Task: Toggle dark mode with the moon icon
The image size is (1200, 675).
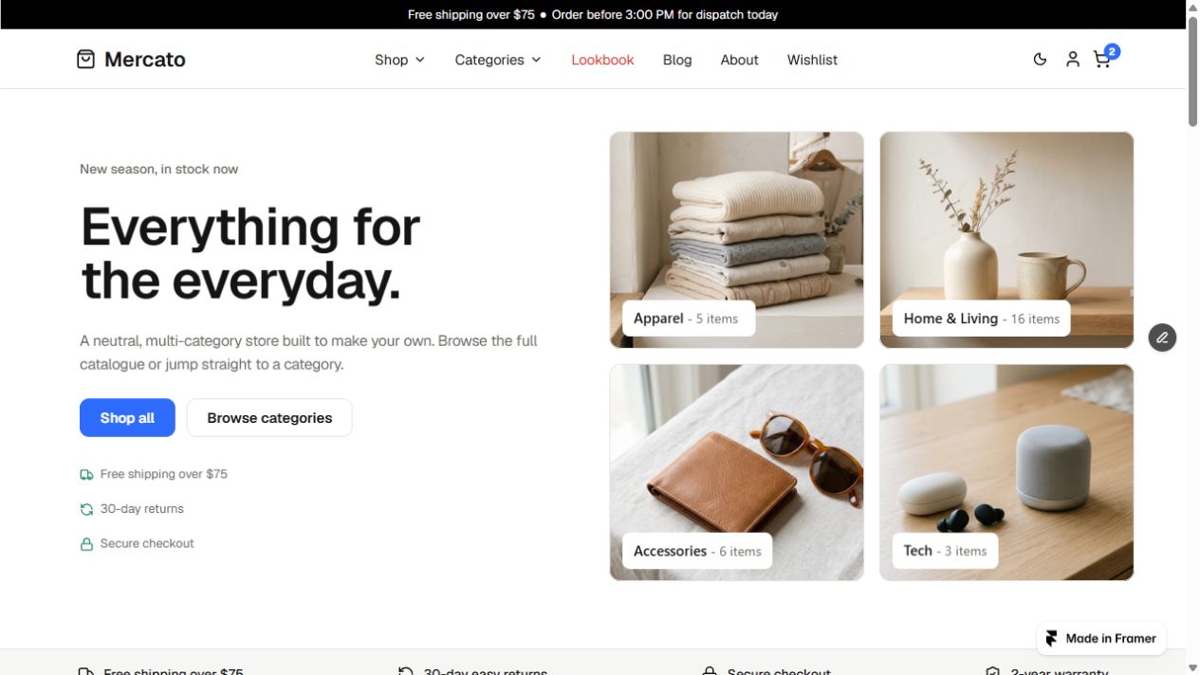Action: pyautogui.click(x=1040, y=60)
